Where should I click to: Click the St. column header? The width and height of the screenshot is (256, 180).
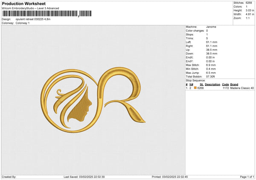click(201, 84)
